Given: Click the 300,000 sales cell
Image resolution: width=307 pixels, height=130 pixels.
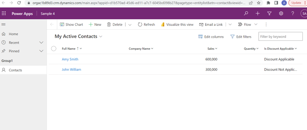Looking at the screenshot, I should pos(211,69).
